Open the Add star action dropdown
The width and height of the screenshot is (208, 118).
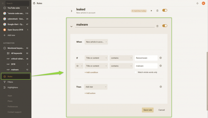(96, 87)
